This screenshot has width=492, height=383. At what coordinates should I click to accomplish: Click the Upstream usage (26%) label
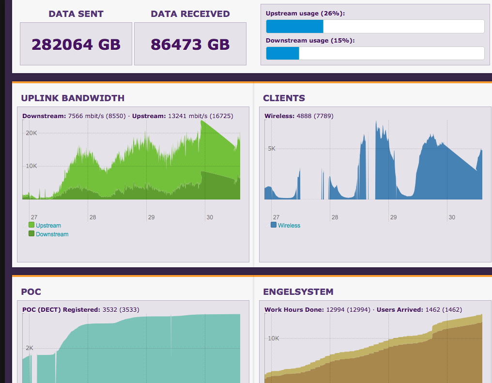(x=305, y=14)
